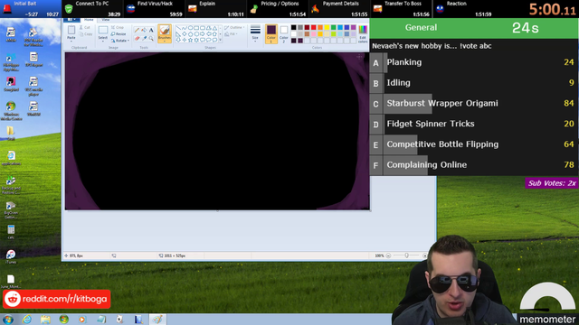The height and width of the screenshot is (325, 579).
Task: Select the Fill with color bucket tool
Action: (x=144, y=30)
